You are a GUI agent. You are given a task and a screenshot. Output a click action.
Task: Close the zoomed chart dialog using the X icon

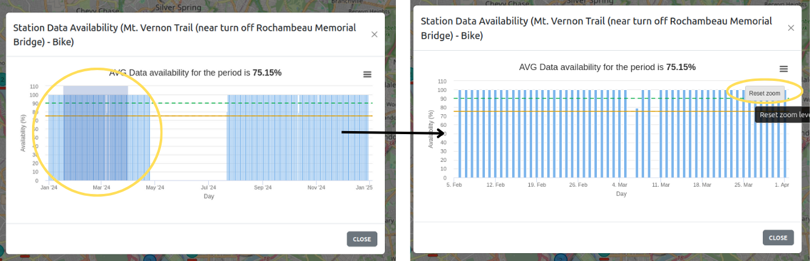tap(791, 28)
